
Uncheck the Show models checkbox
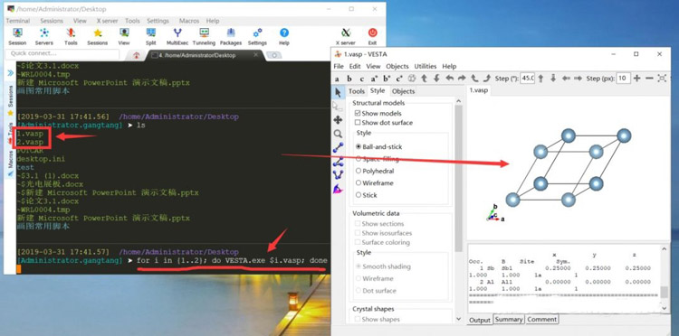tap(358, 113)
